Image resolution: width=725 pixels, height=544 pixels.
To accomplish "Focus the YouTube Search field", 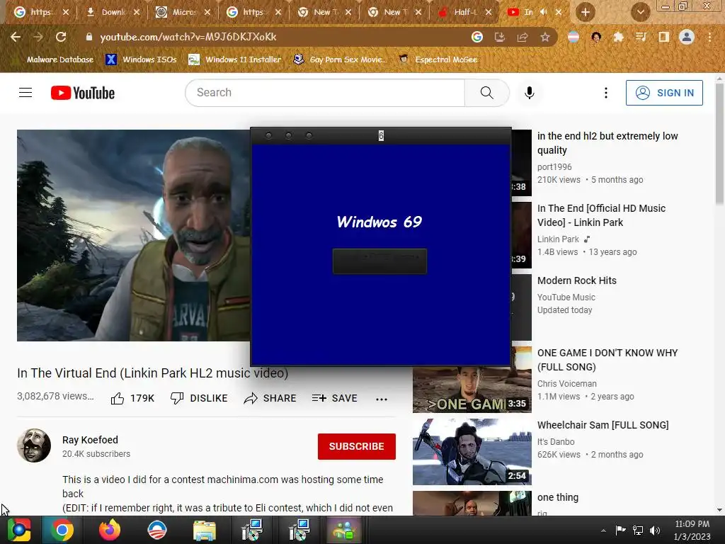I will pos(325,93).
